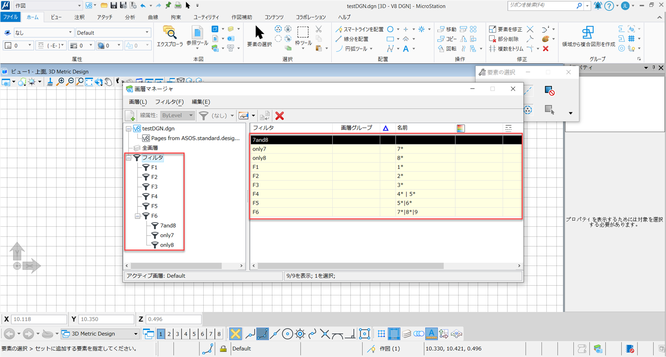Toggle view 8 button
666x357 pixels.
point(219,334)
